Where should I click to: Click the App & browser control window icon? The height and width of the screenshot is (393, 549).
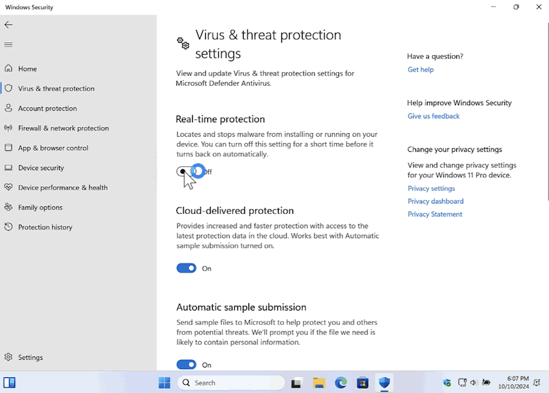coord(8,148)
